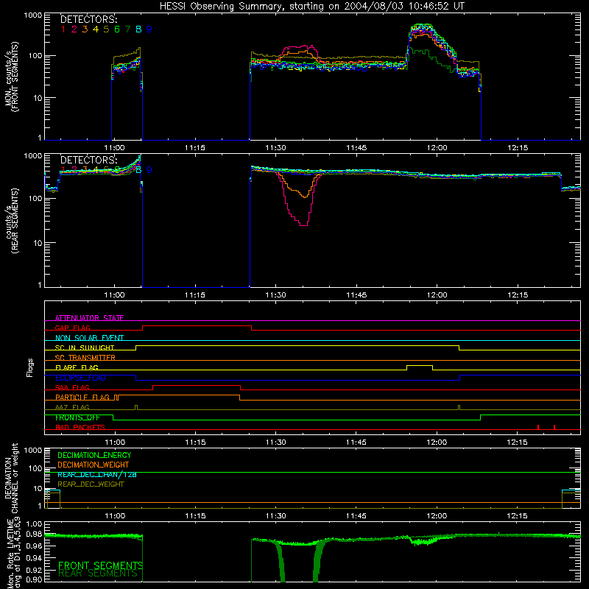The height and width of the screenshot is (589, 589).
Task: Click the 1.00 tick label on the livetime axis
Action: pyautogui.click(x=34, y=523)
